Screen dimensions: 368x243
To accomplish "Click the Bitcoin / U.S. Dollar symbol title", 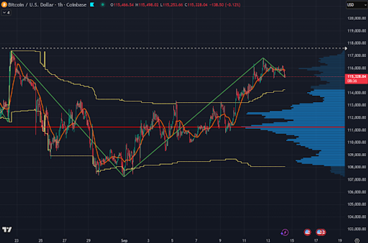I will coord(32,5).
